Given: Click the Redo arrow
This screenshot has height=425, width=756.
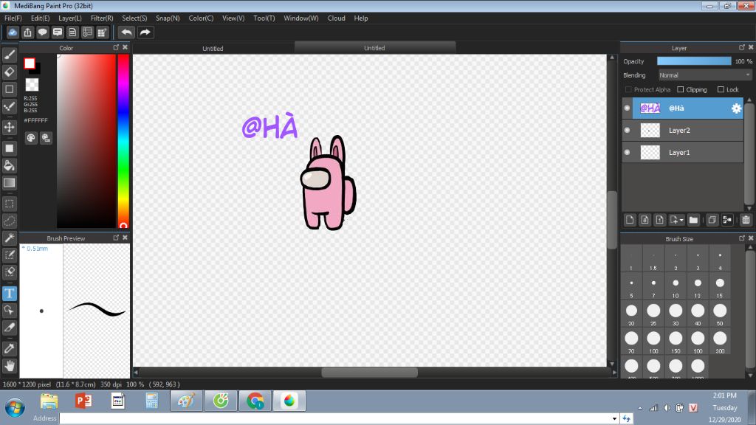Looking at the screenshot, I should click(145, 32).
